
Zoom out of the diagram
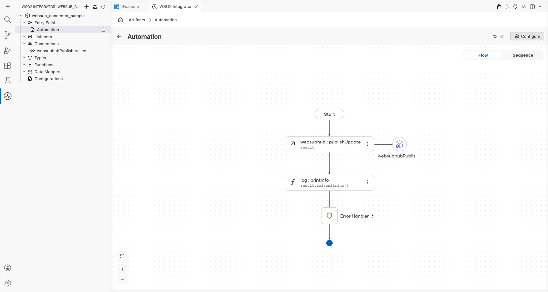[x=122, y=279]
